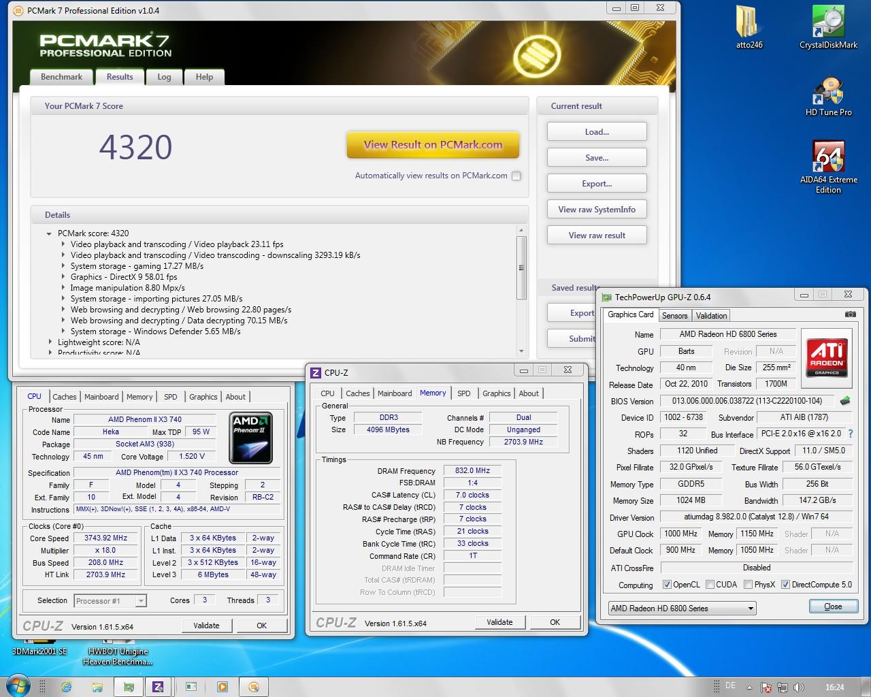Expand the Lightweight score: N/A node
871x697 pixels.
point(50,342)
